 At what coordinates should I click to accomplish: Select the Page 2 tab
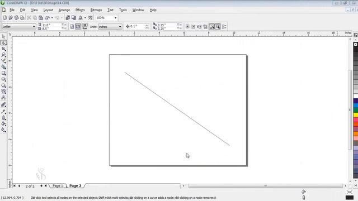tap(75, 186)
